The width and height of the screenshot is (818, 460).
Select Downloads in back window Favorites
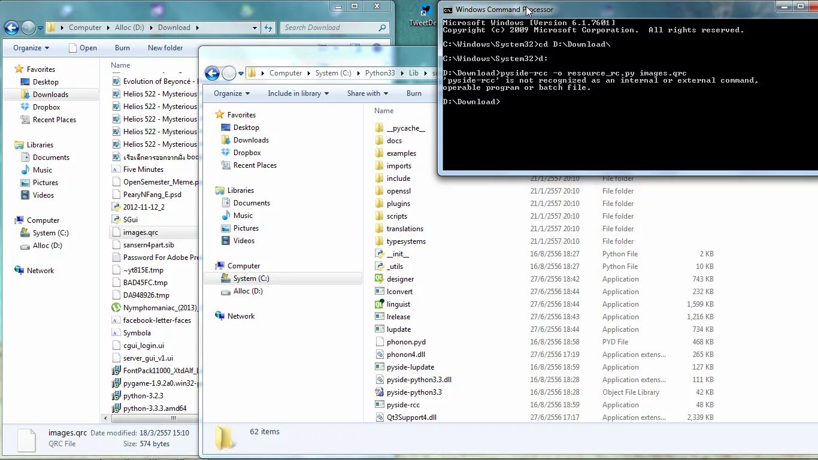point(50,95)
